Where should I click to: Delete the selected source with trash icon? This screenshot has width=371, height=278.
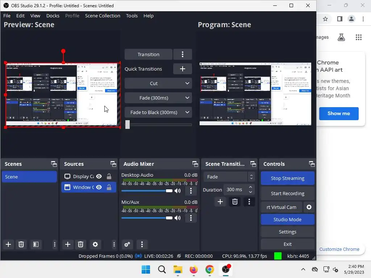(x=80, y=244)
